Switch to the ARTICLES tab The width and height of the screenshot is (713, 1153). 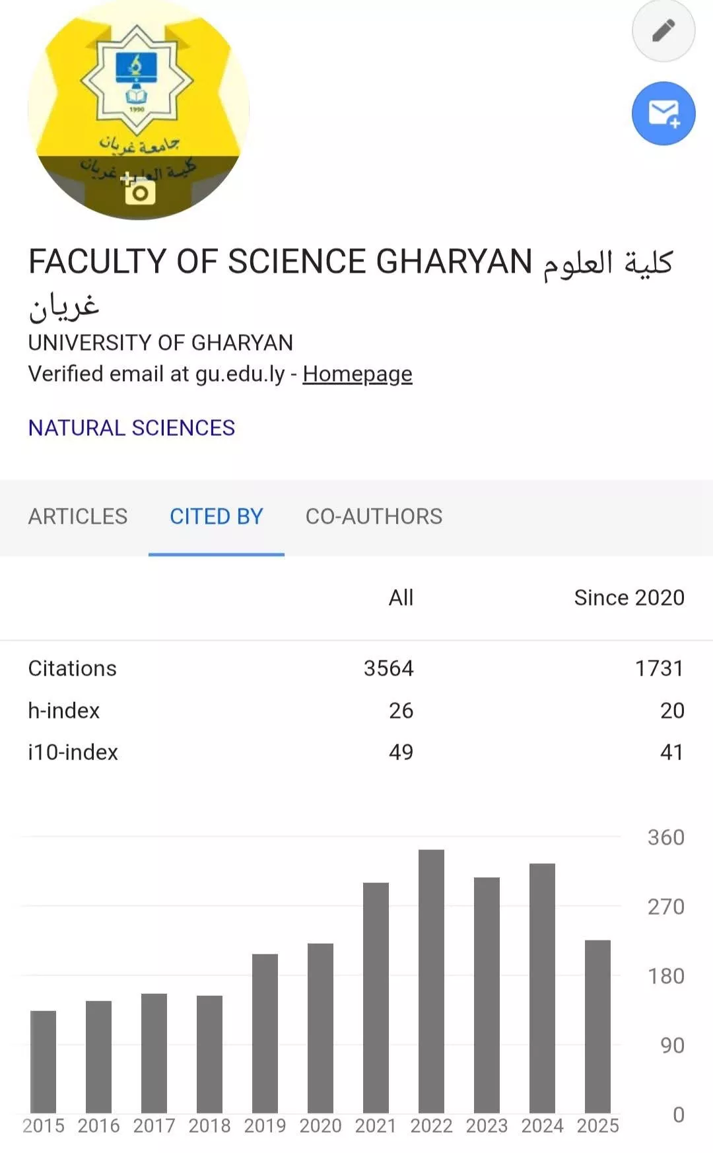coord(78,516)
